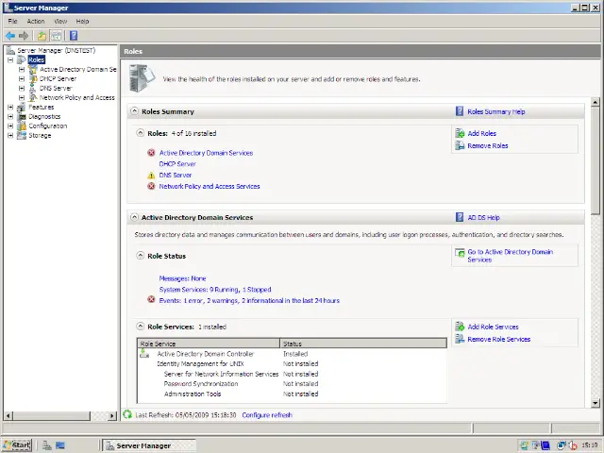Click the Server Manager quick launch icon in taskbar
Viewport: 604px width, 453px height.
click(x=47, y=445)
